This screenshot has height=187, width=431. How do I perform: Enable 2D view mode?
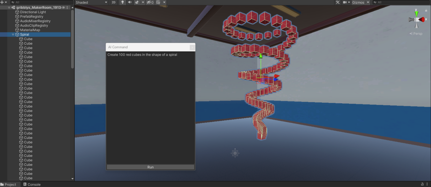point(114,2)
